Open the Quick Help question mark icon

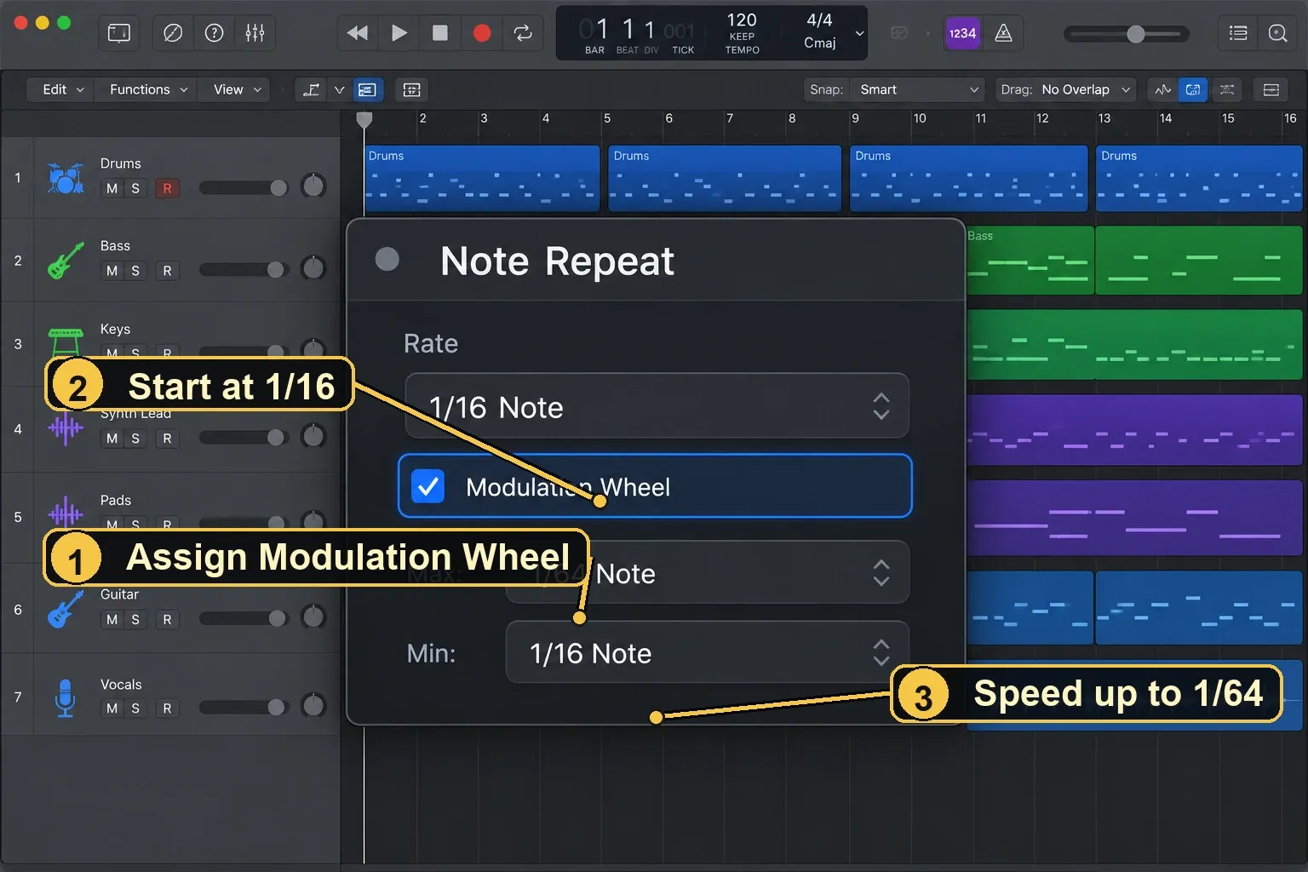click(215, 33)
